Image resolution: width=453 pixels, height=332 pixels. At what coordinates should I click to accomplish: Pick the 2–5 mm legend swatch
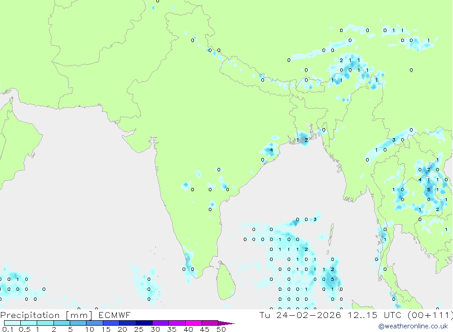[62, 323]
